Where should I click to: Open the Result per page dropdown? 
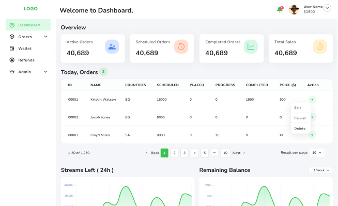pyautogui.click(x=317, y=153)
